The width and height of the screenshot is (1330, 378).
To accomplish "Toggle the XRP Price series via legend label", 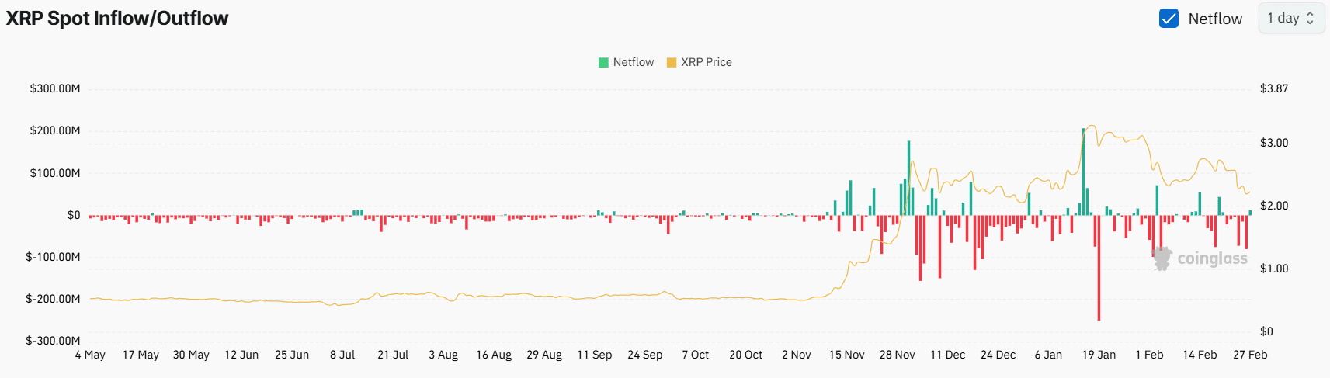I will [706, 62].
